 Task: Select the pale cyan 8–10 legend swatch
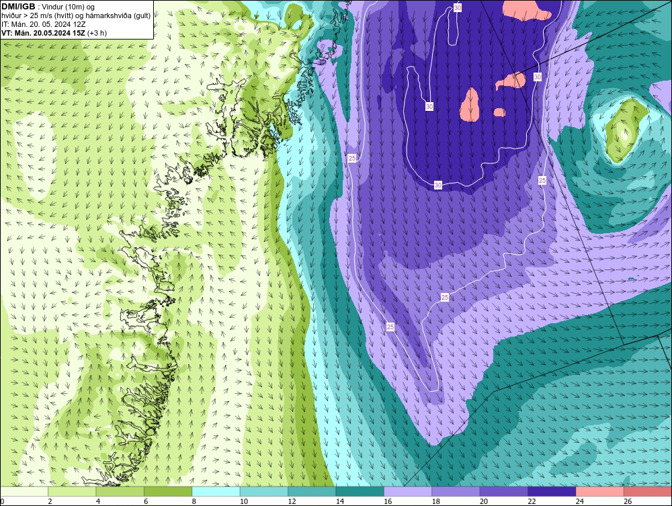(x=216, y=491)
